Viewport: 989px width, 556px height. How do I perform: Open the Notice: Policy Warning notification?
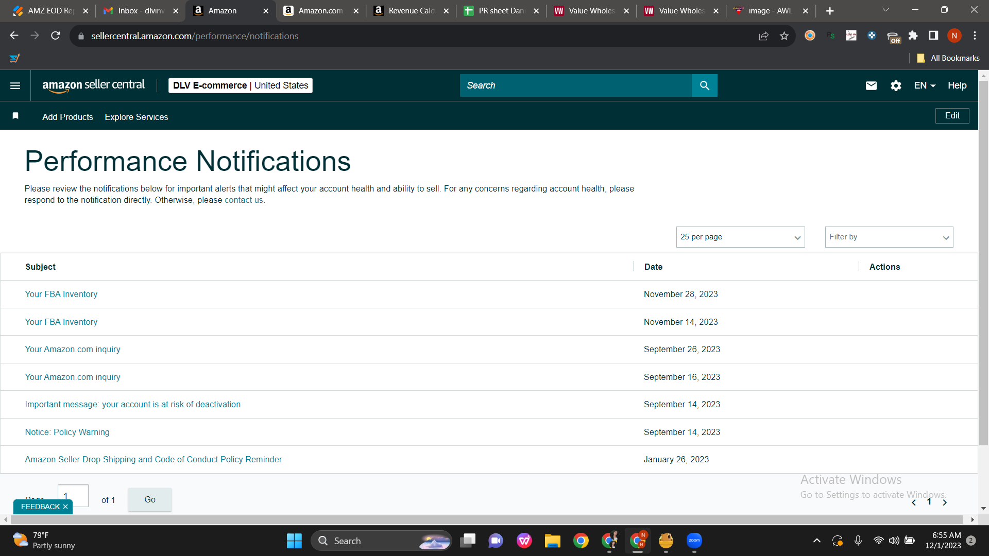(67, 432)
